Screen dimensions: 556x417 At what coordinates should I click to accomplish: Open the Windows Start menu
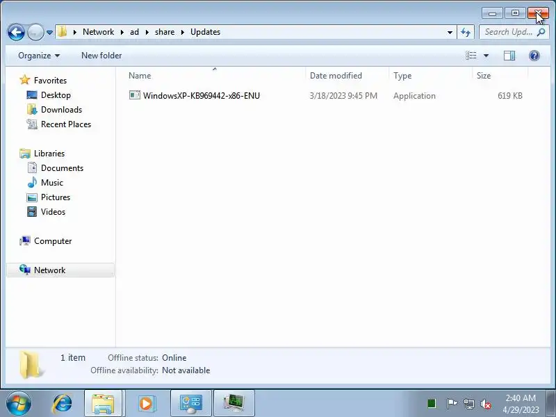click(x=19, y=403)
